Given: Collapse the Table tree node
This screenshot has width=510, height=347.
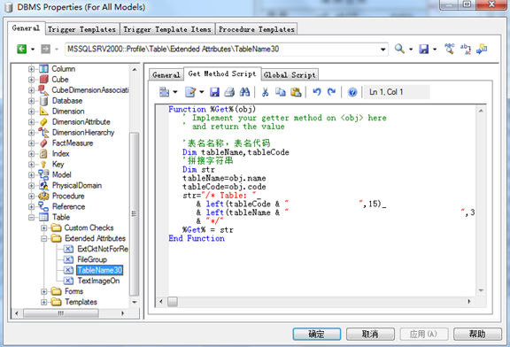Looking at the screenshot, I should click(x=31, y=217).
